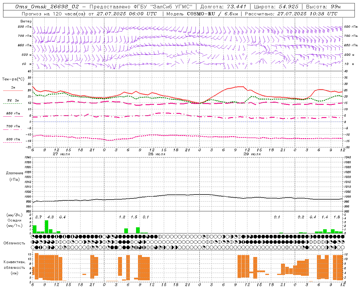
Task: Click the precipitation amount "1.8"
Action: [x=337, y=217]
